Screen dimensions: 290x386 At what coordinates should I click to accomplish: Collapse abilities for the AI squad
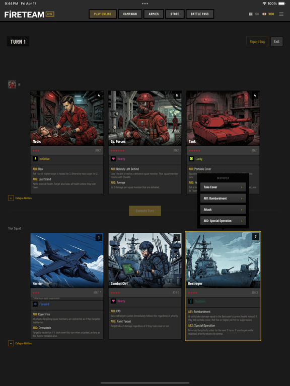tap(20, 198)
